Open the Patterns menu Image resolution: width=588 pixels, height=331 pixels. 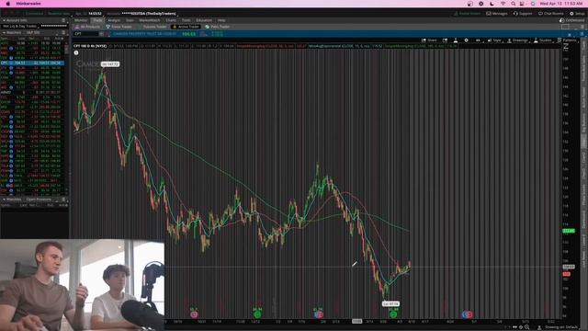pyautogui.click(x=567, y=40)
